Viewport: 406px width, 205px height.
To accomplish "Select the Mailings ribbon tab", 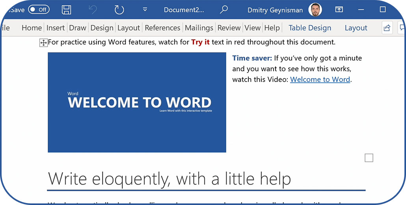I will (x=199, y=28).
